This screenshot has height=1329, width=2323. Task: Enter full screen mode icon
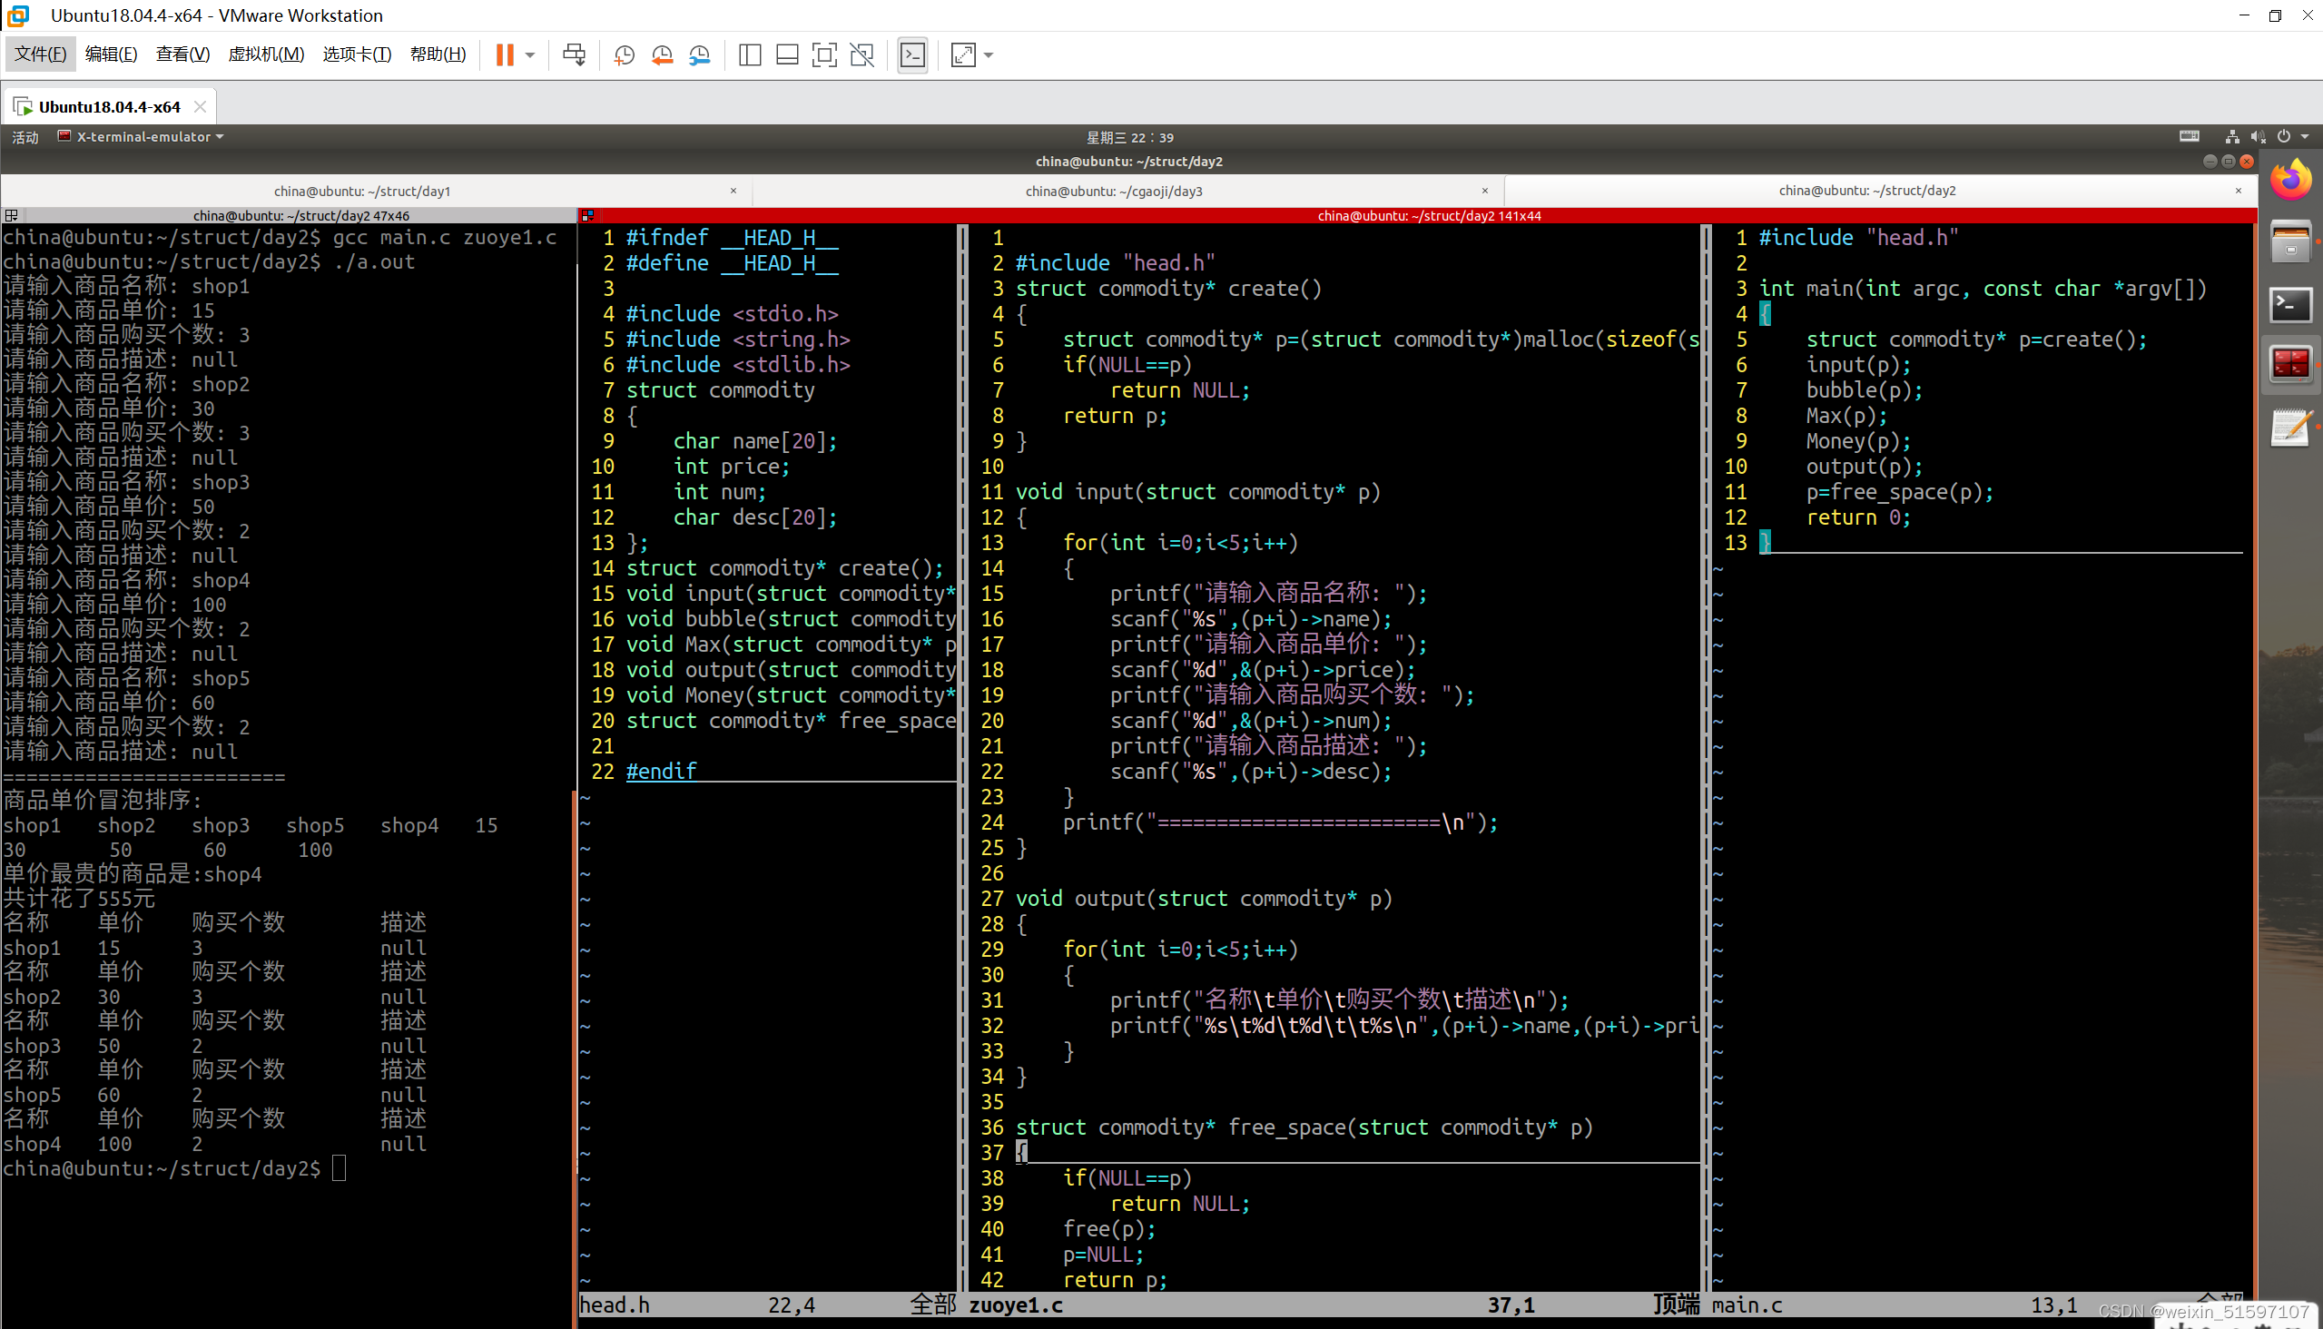(824, 54)
